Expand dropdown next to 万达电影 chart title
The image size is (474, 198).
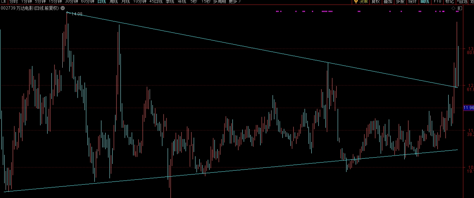coord(63,8)
